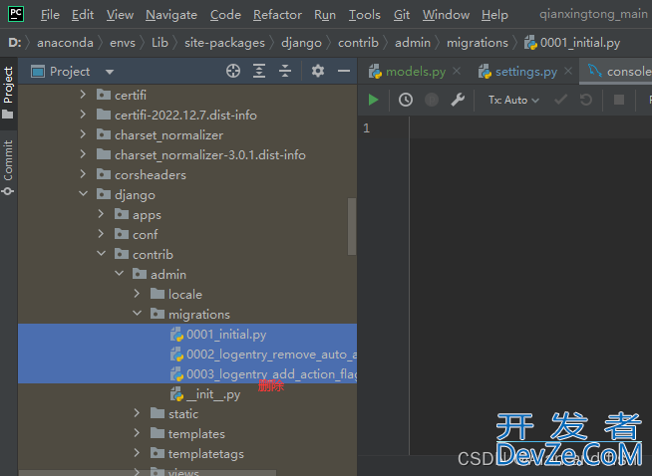652x476 pixels.
Task: Click the Project tree horizontal scrollbar
Action: point(148,473)
